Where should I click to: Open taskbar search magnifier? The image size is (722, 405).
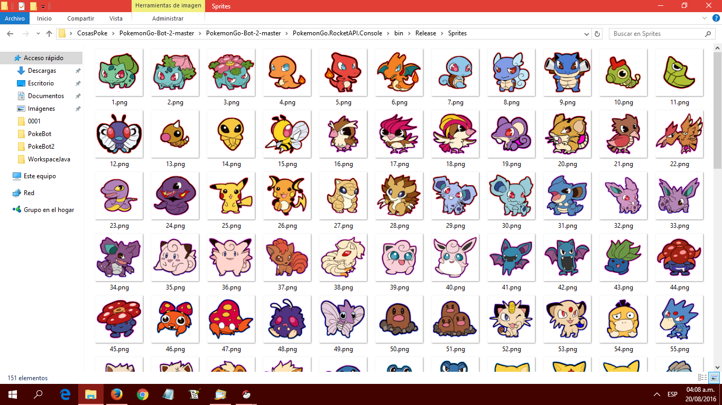click(x=38, y=394)
